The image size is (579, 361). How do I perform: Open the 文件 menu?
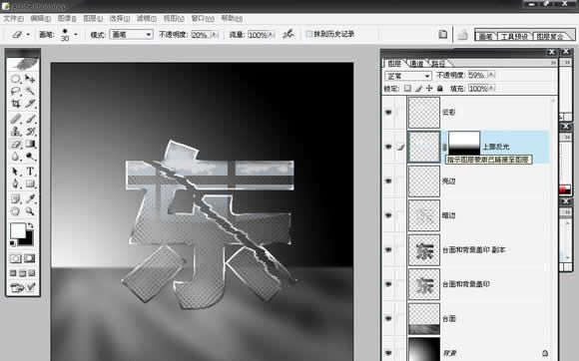(x=13, y=18)
